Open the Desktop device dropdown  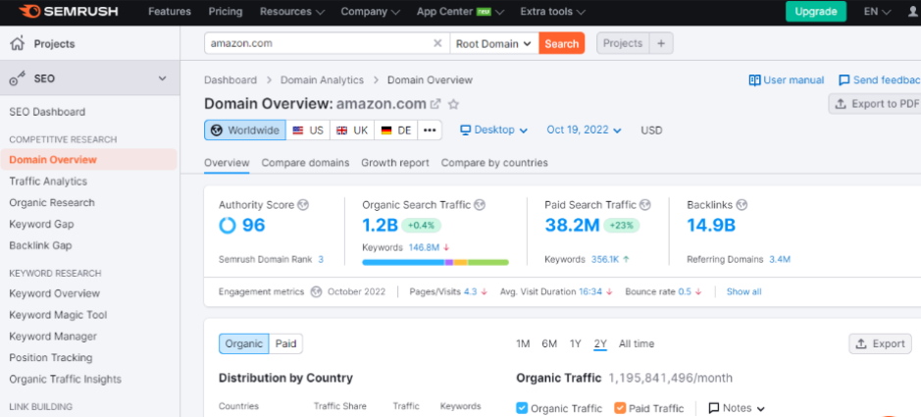(493, 130)
